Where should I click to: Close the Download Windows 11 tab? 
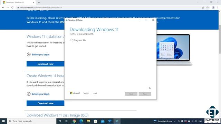pyautogui.click(x=33, y=2)
